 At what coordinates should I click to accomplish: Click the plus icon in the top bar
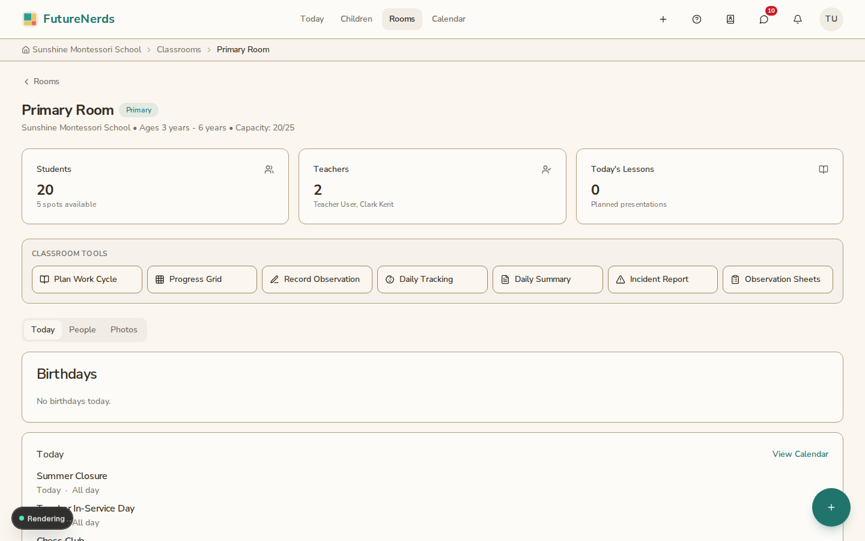663,19
